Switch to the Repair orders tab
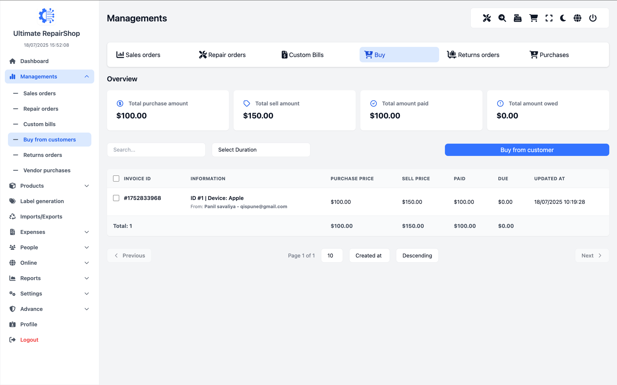Viewport: 617px width, 385px height. pyautogui.click(x=222, y=55)
